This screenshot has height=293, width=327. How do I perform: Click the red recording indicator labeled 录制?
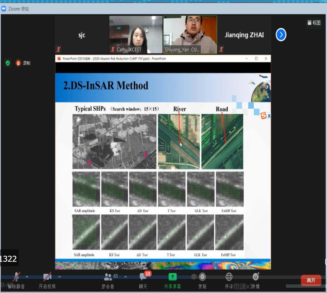click(23, 63)
